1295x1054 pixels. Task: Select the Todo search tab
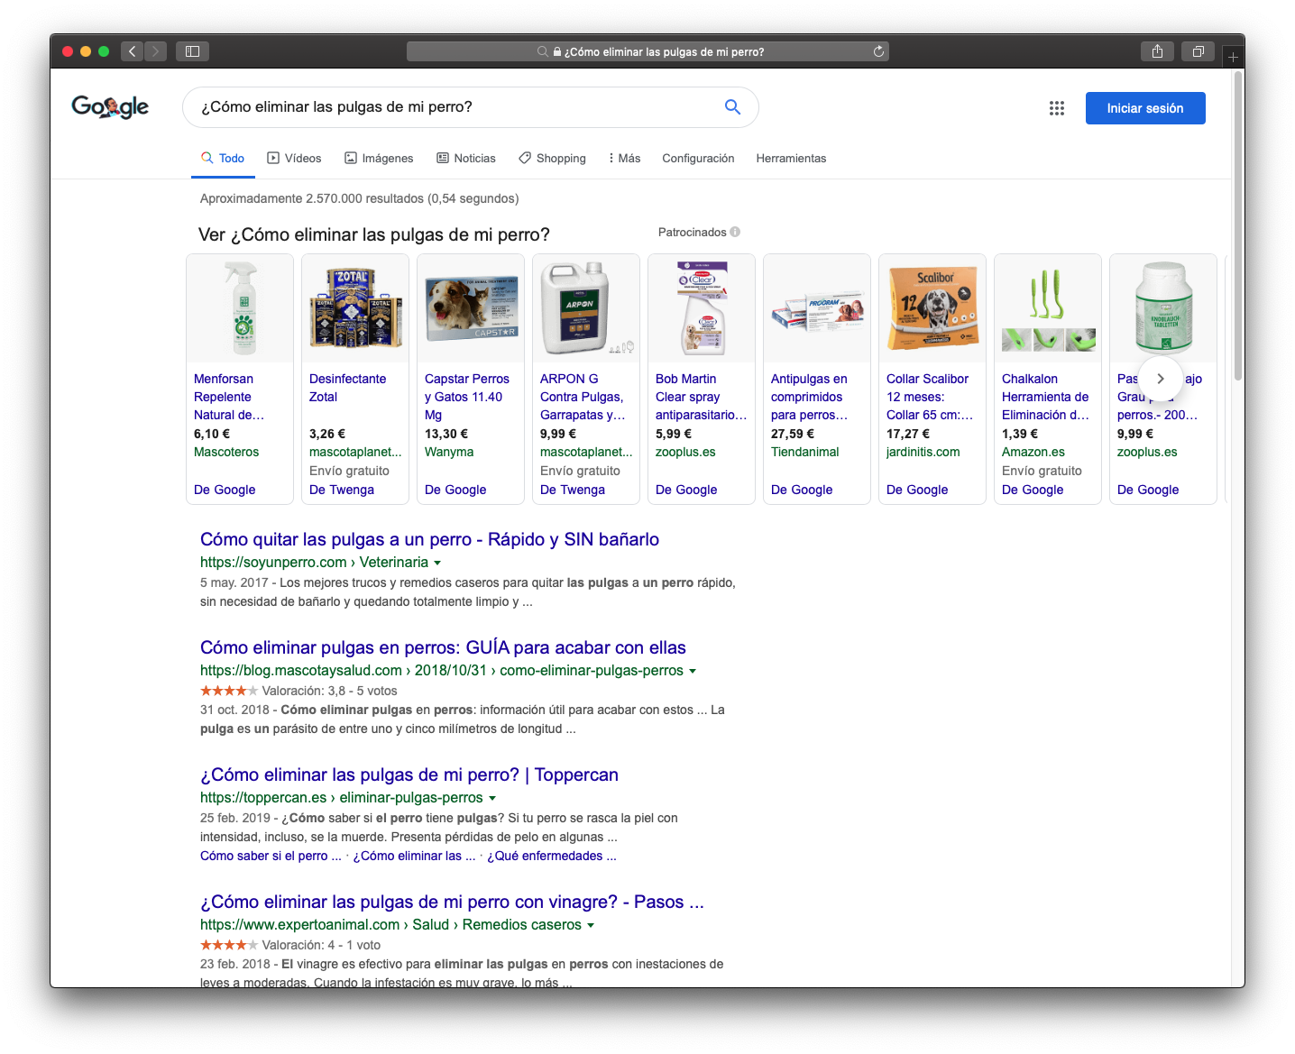pos(223,158)
